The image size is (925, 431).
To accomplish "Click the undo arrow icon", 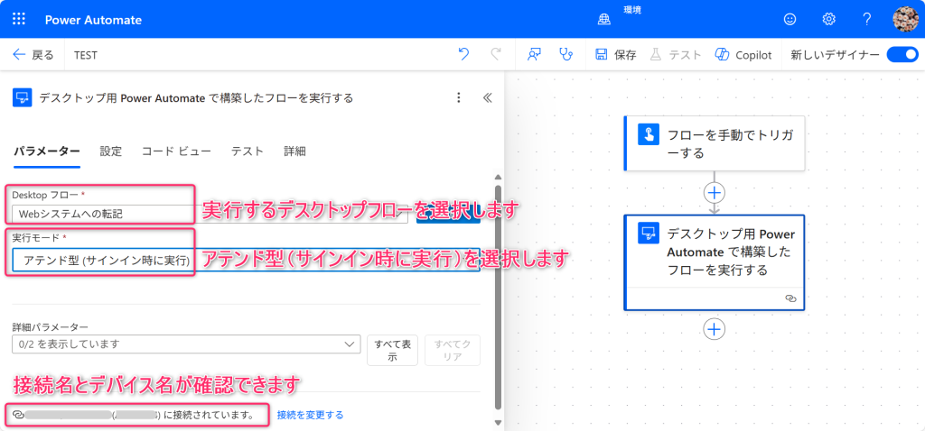I will pyautogui.click(x=463, y=55).
